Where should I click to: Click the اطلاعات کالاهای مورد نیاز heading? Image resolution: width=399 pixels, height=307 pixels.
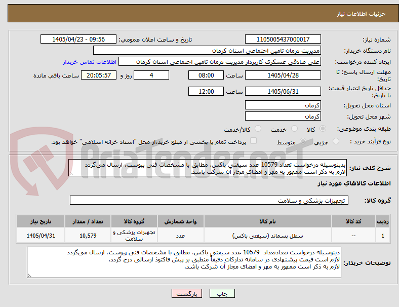354,183
